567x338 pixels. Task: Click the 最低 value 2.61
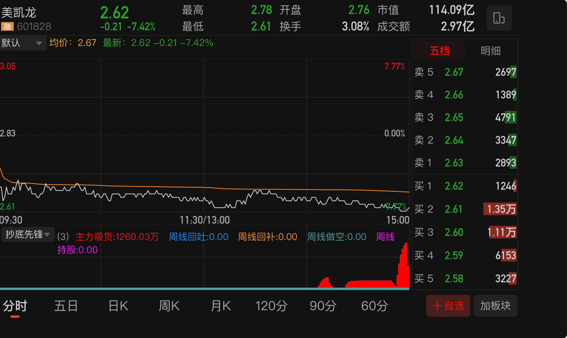(x=261, y=26)
